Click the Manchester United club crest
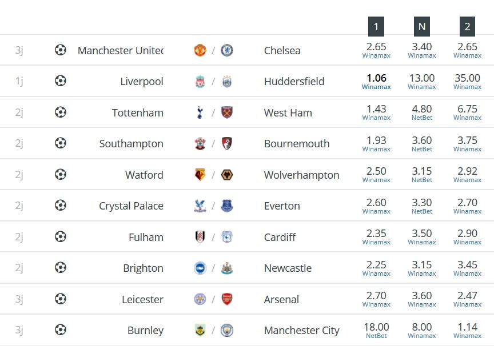This screenshot has height=346, width=494. [x=200, y=50]
